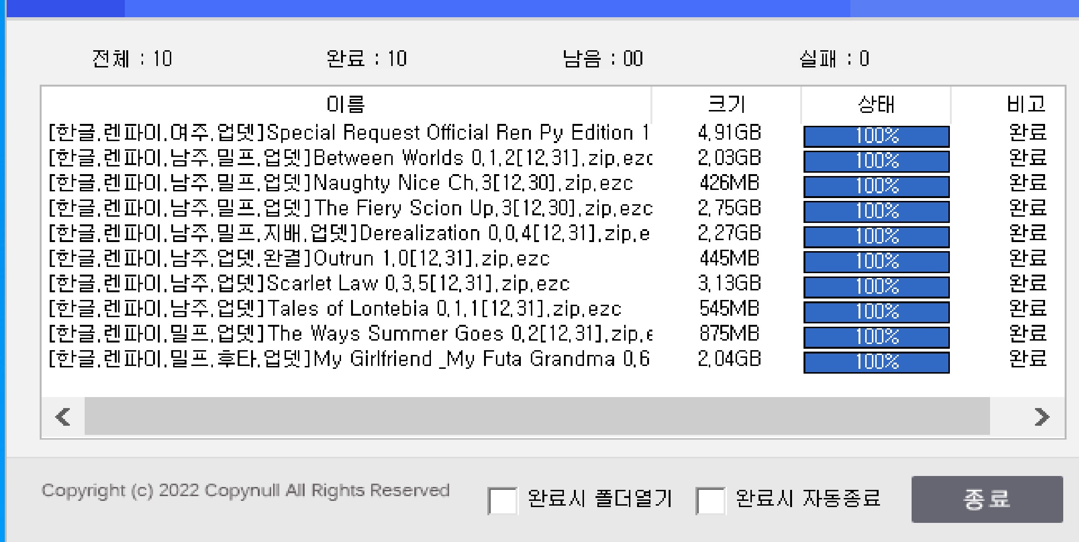Sort by 크기 column header
The image size is (1079, 542).
pos(726,104)
